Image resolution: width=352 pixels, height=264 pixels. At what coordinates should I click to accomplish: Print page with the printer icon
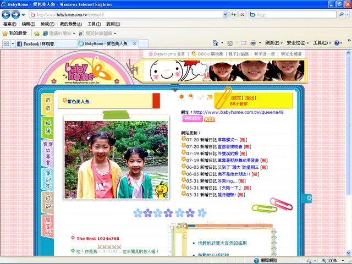click(x=253, y=43)
